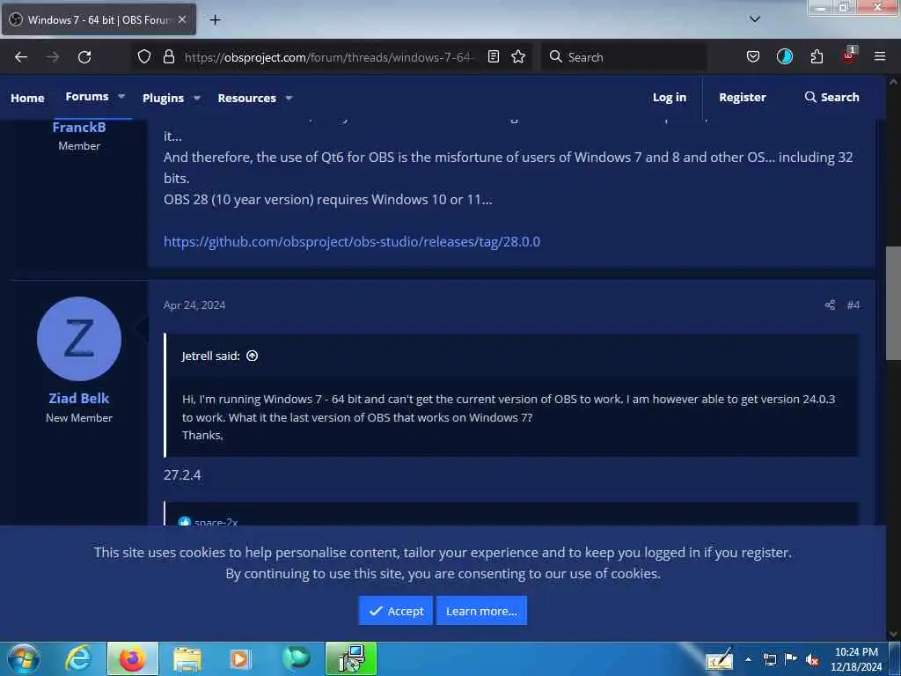This screenshot has width=901, height=676.
Task: Open the Resources menu item
Action: coord(246,99)
